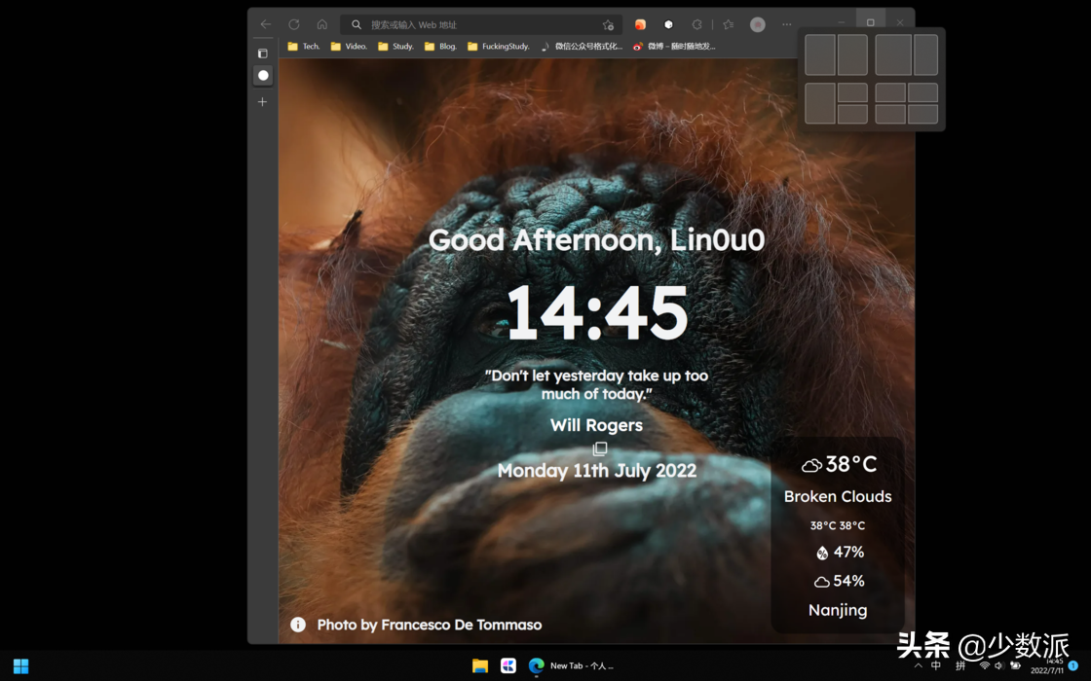1091x681 pixels.
Task: Click the Edge profile avatar
Action: [757, 23]
